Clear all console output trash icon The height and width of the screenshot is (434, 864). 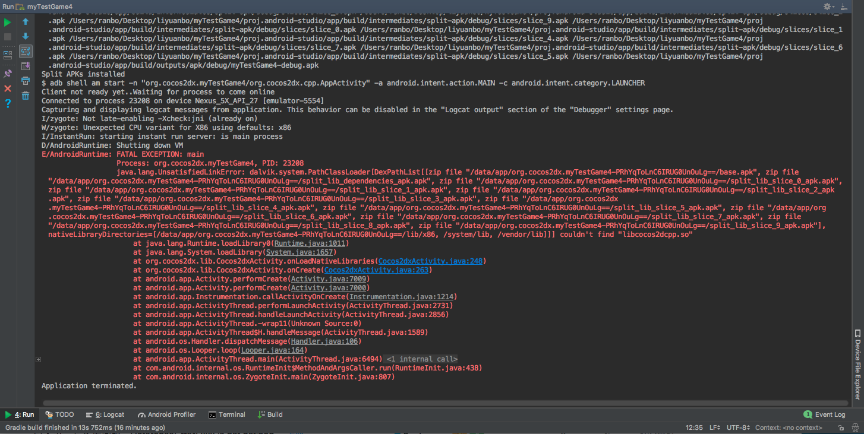(x=26, y=96)
